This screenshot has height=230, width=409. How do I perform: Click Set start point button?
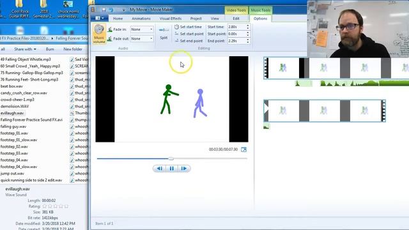[x=189, y=34]
